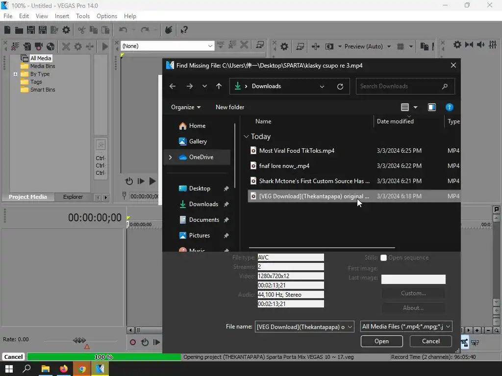Click Copy Snapshot to Clipboard icon in preview
502x376 pixels.
click(424, 47)
